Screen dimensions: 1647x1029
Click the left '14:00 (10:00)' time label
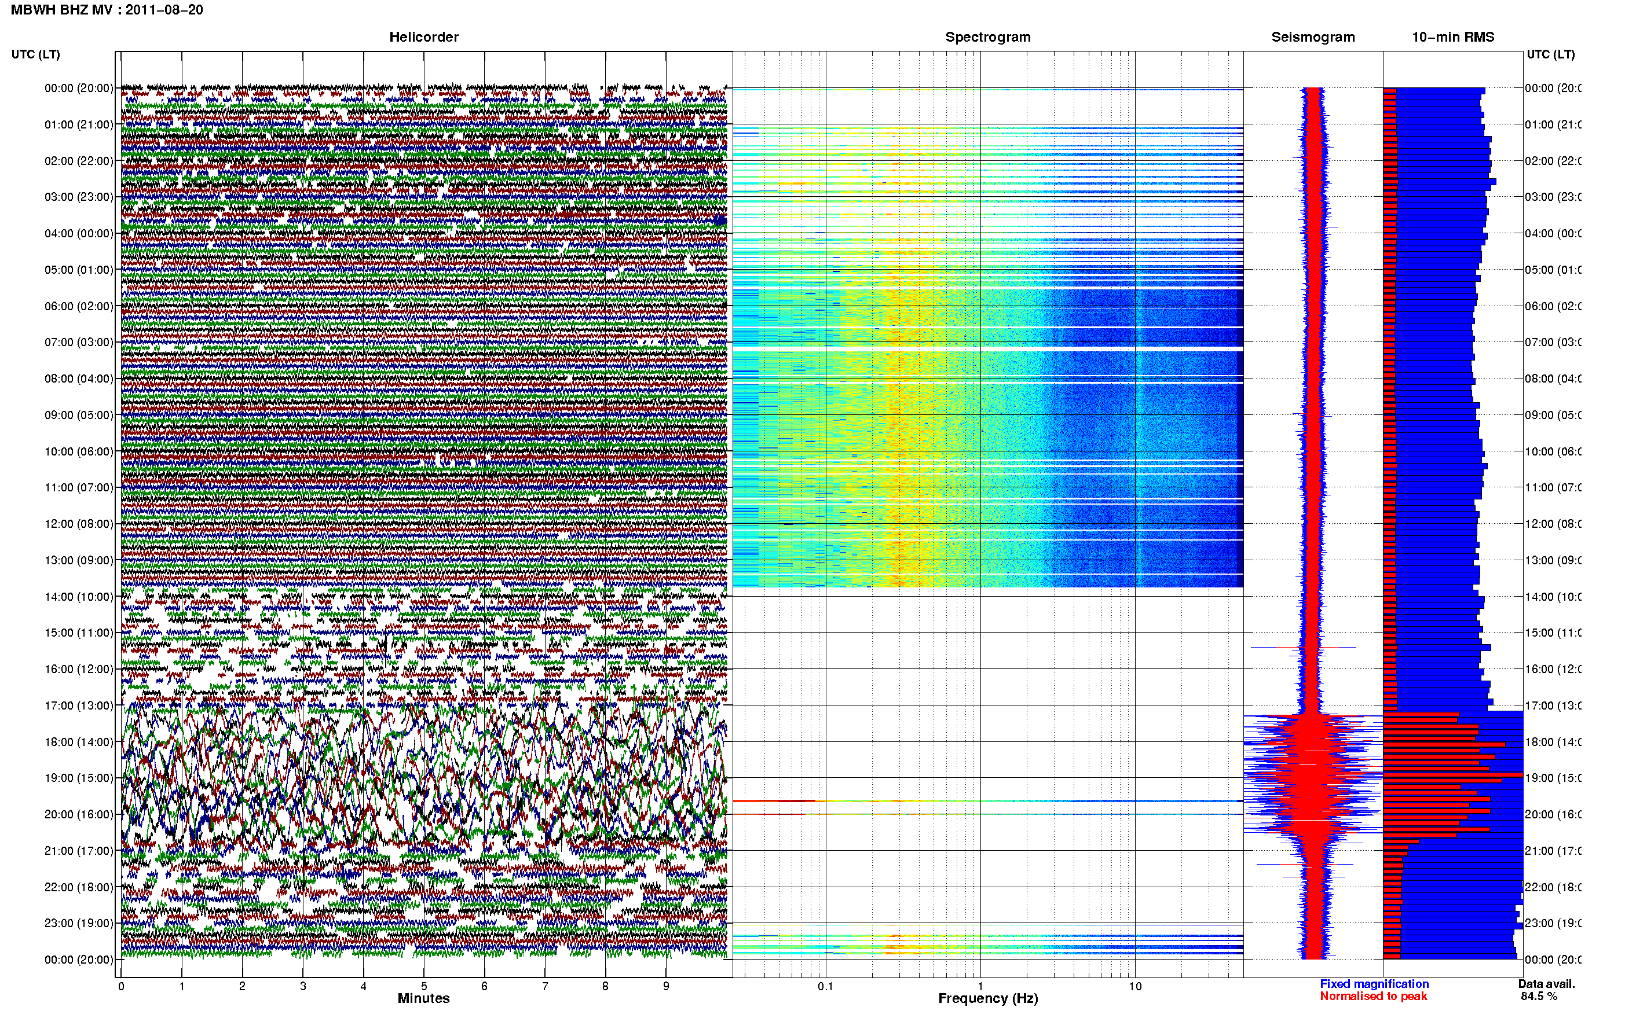79,597
